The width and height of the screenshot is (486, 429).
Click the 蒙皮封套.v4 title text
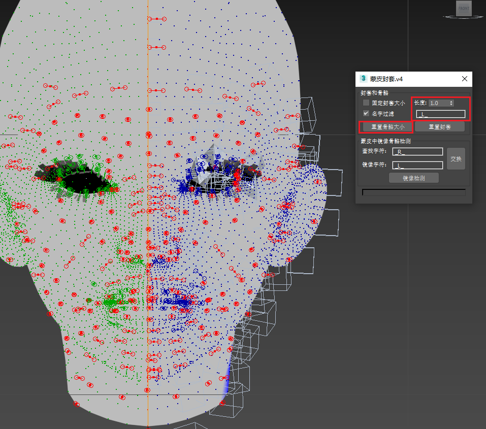point(386,79)
